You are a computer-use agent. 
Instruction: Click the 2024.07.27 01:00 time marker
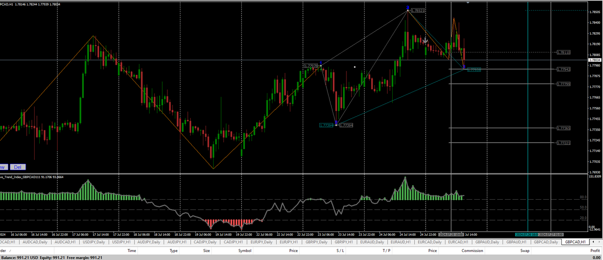pyautogui.click(x=552, y=234)
